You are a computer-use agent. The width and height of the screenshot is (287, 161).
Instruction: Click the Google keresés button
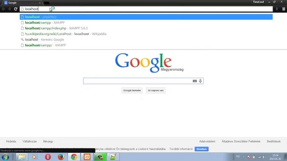pyautogui.click(x=132, y=90)
